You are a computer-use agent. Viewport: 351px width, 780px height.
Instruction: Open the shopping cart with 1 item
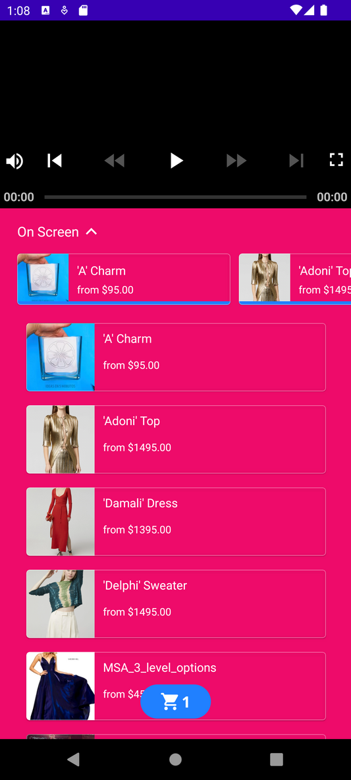(x=175, y=702)
